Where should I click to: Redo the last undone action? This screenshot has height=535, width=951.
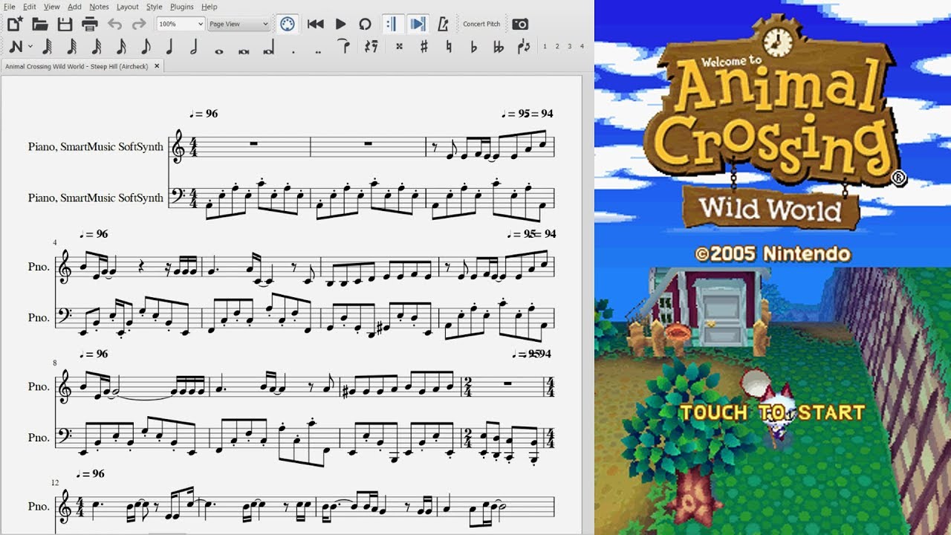click(139, 24)
